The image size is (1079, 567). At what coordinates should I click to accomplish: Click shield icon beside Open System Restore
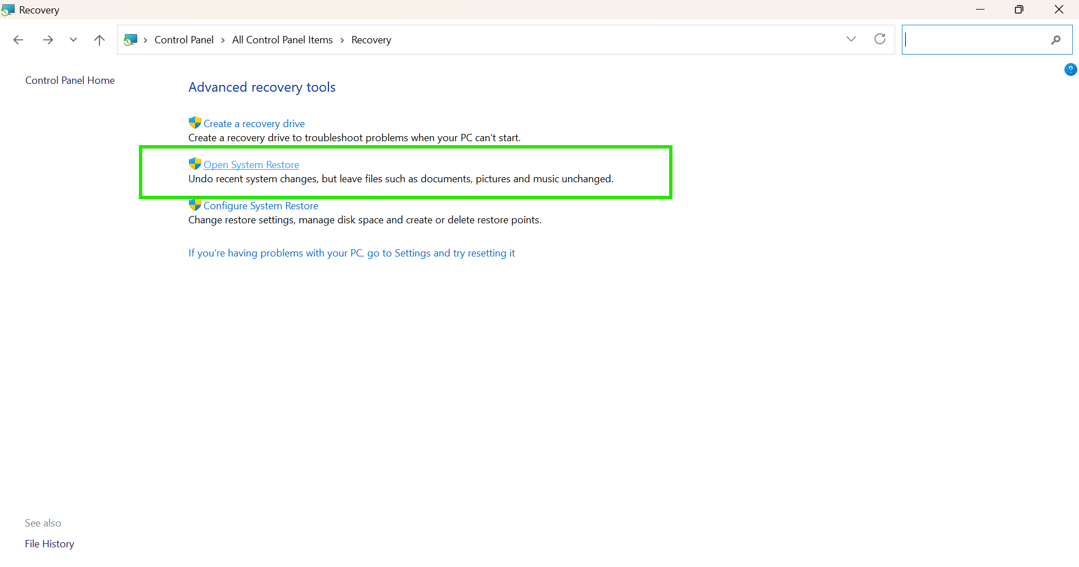coord(195,164)
